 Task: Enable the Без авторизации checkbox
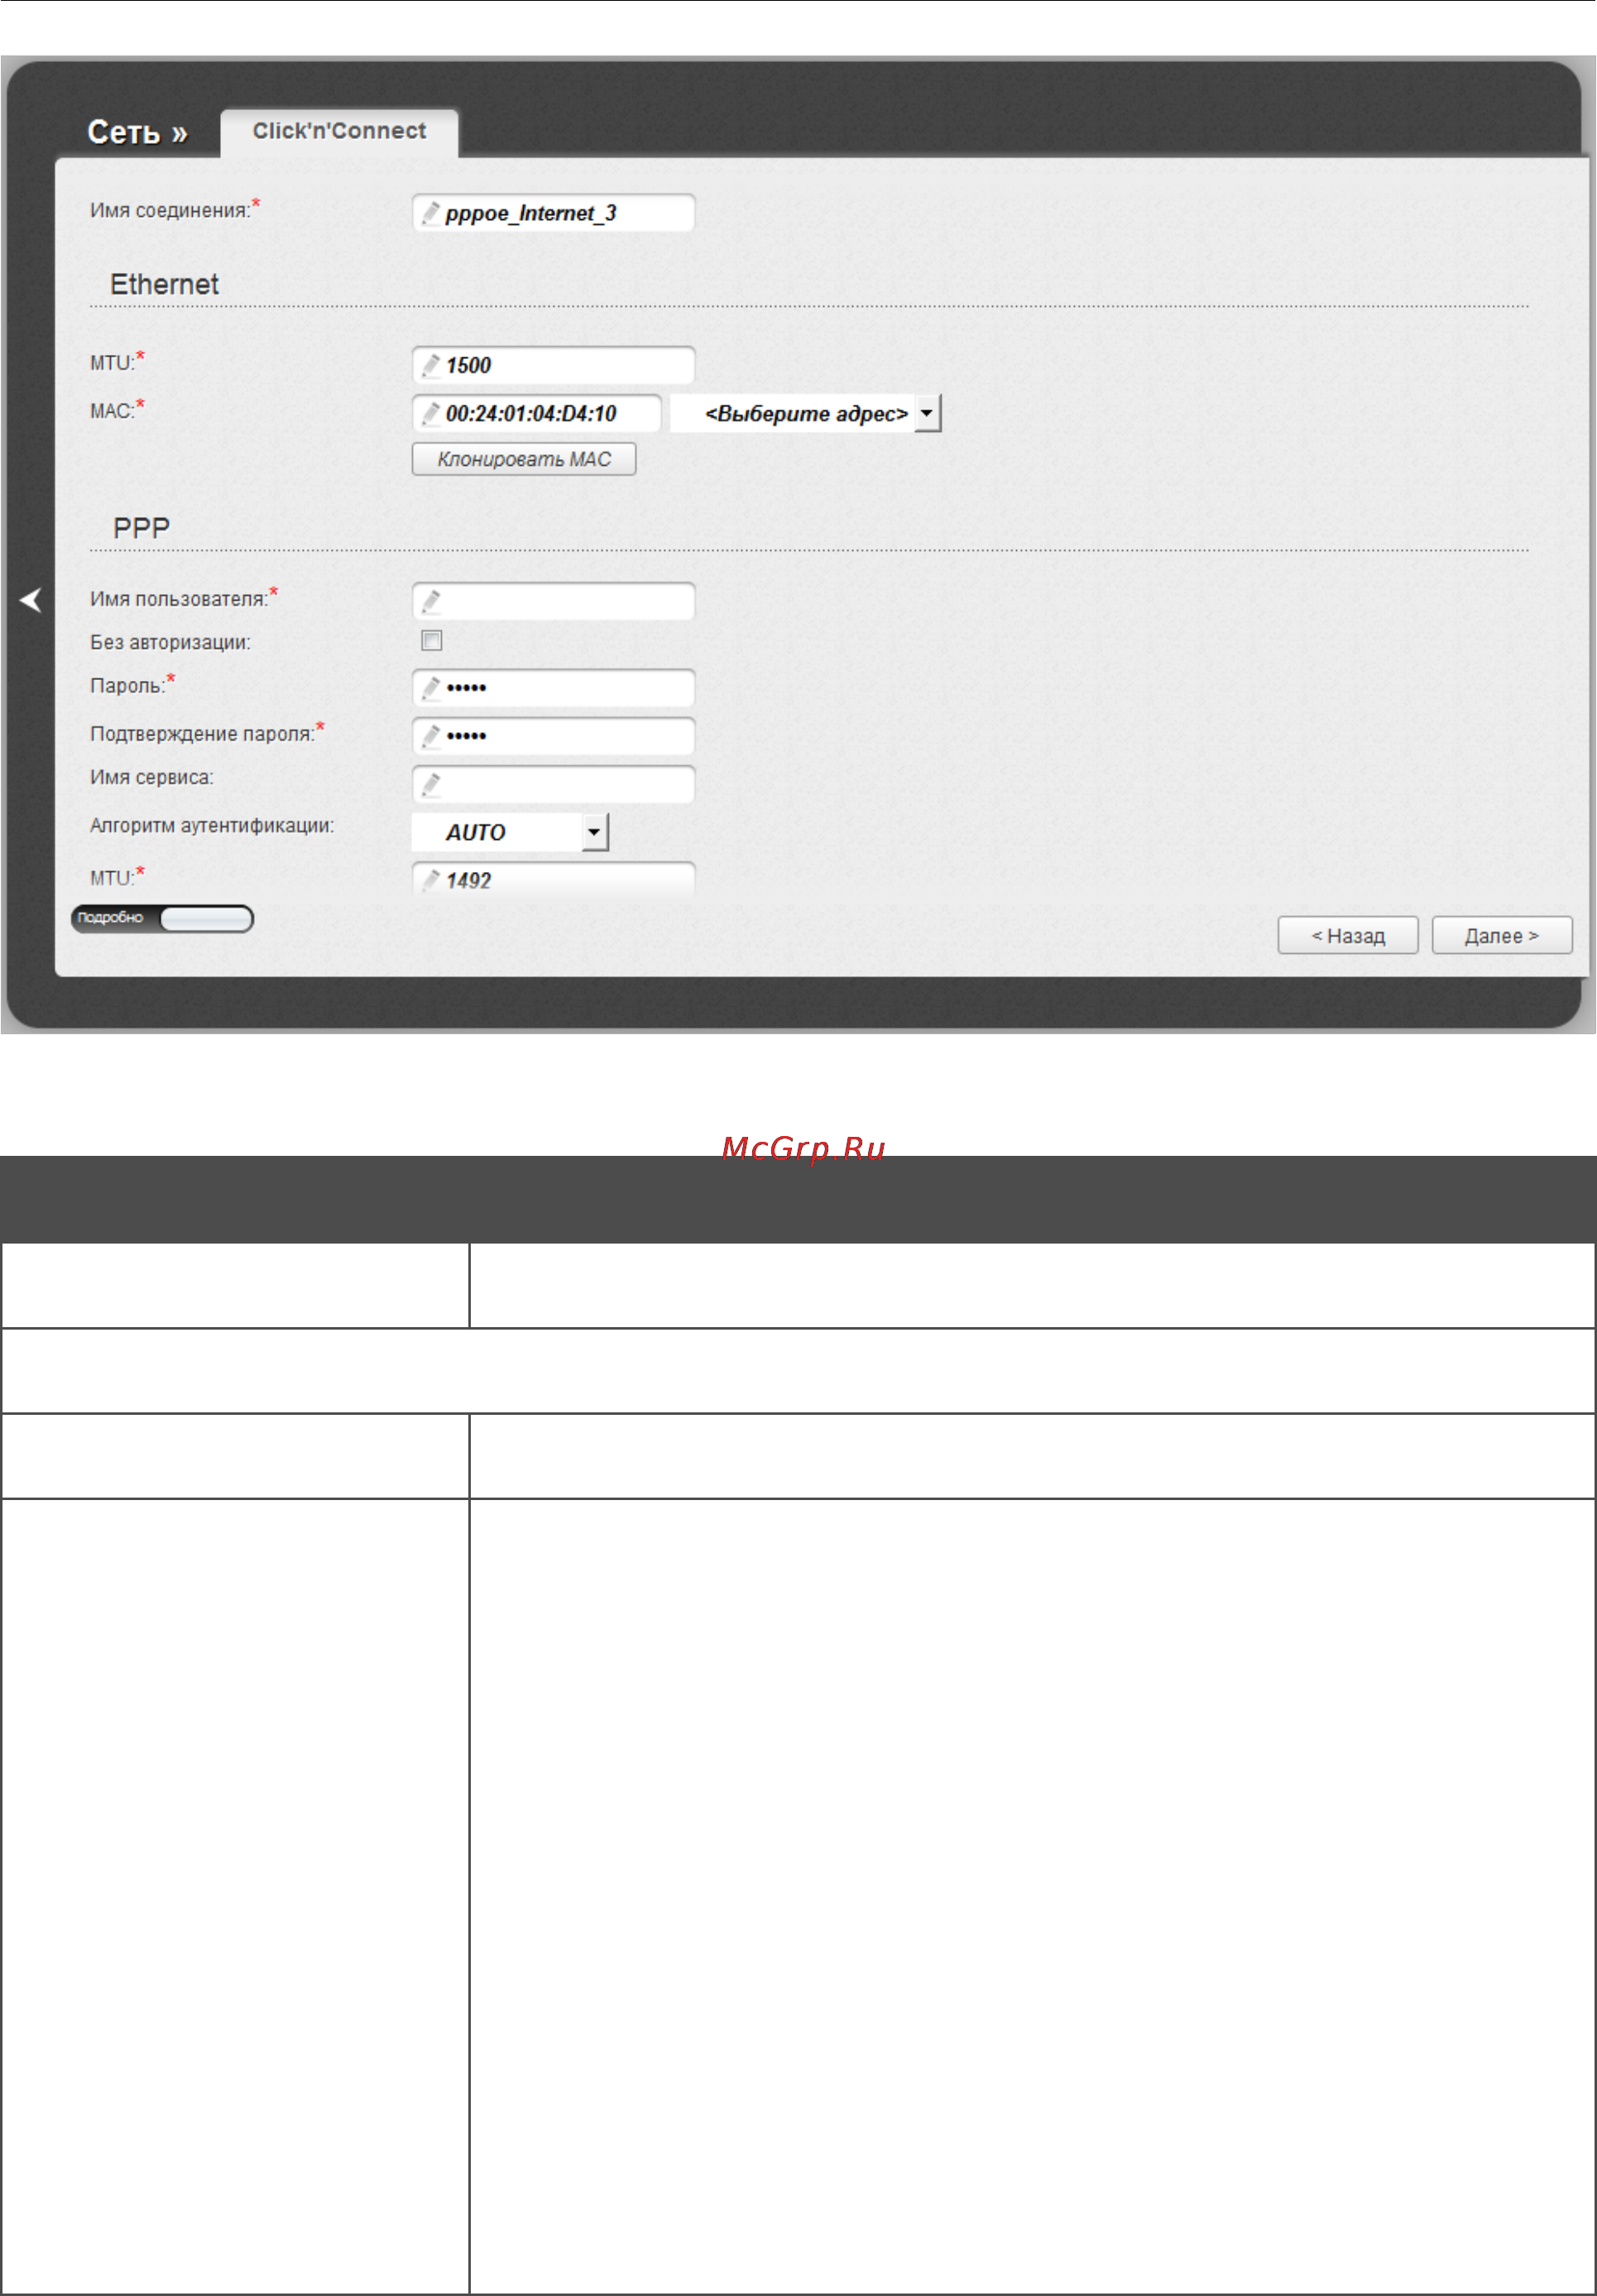coord(432,641)
